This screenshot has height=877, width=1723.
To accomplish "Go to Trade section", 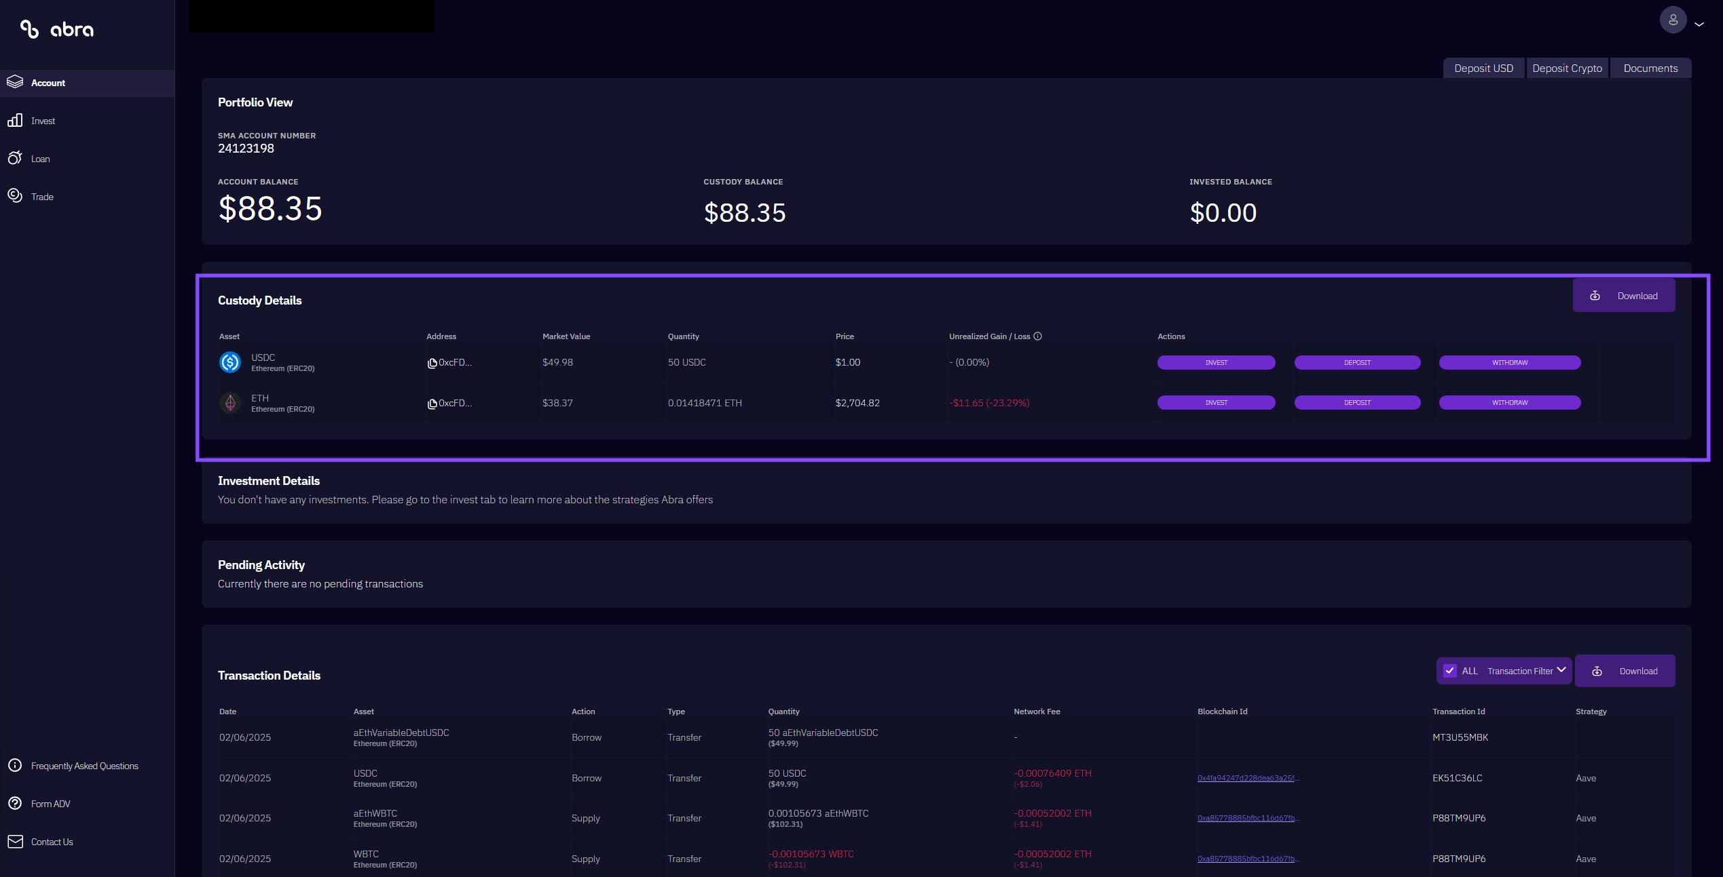I will (x=42, y=197).
